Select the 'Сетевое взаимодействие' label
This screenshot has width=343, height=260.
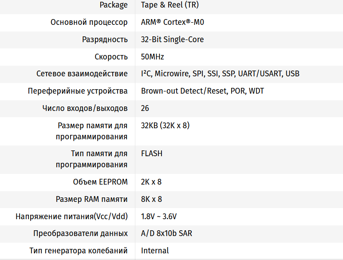tap(82, 74)
